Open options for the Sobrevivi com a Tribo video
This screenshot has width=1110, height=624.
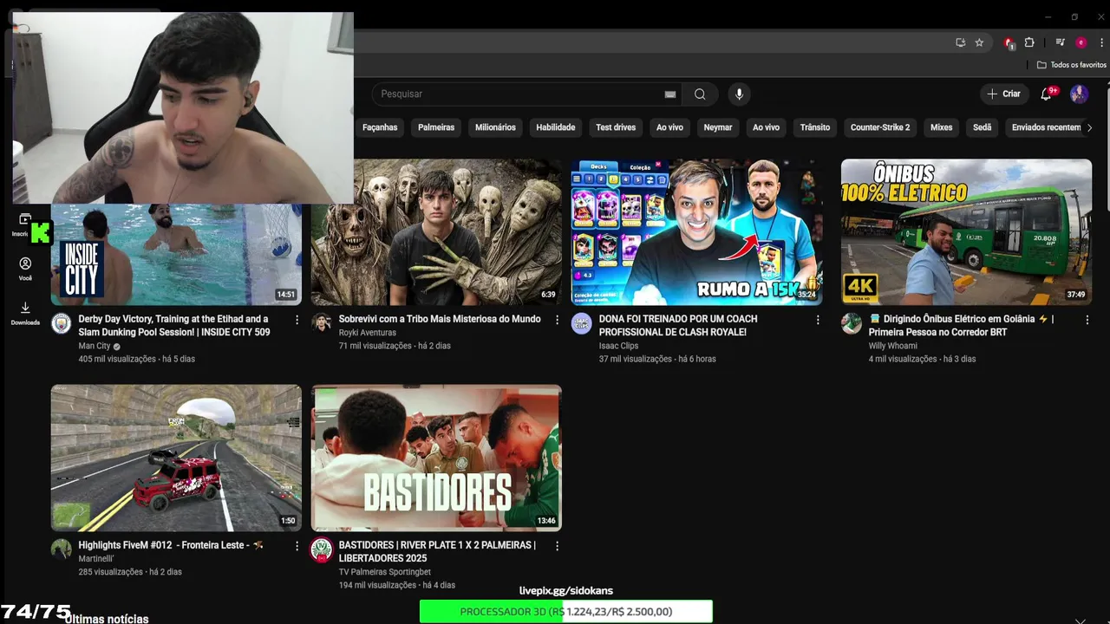[557, 320]
